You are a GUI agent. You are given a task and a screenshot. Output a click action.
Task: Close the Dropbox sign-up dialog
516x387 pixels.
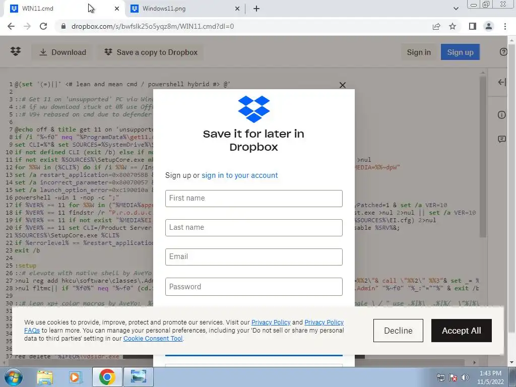click(x=343, y=85)
